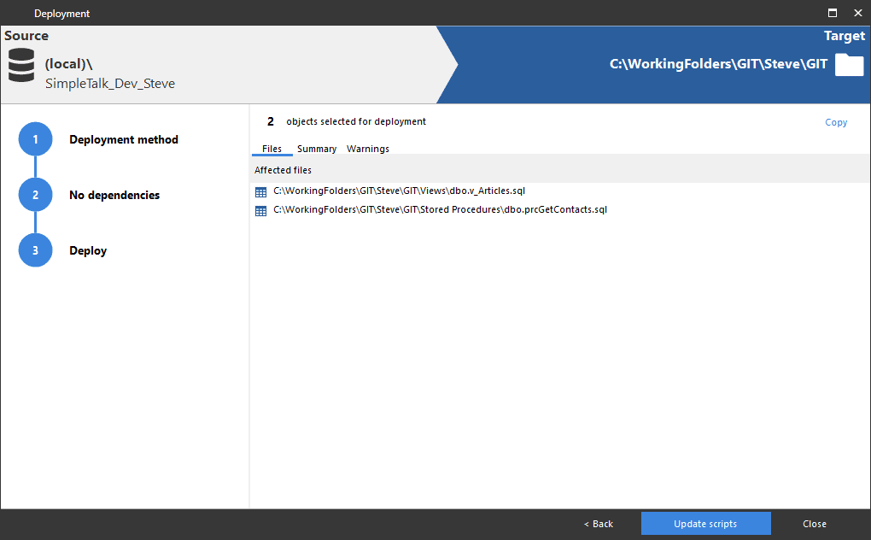Select the dbo.v_Articles.sql affected file
The image size is (871, 540).
398,191
